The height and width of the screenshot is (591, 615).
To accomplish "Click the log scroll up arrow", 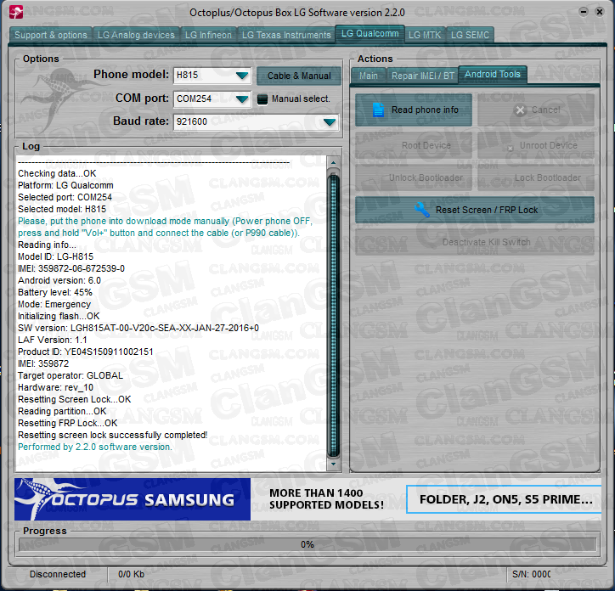I will click(333, 162).
